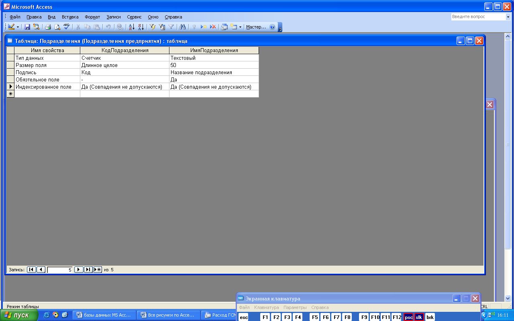Print the table with the printer icon
Image resolution: width=514 pixels, height=321 pixels.
pyautogui.click(x=48, y=27)
